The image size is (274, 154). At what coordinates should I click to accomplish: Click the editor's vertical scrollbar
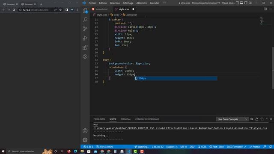pos(273,68)
